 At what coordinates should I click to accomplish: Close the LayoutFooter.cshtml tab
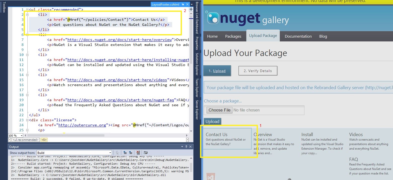pyautogui.click(x=187, y=4)
